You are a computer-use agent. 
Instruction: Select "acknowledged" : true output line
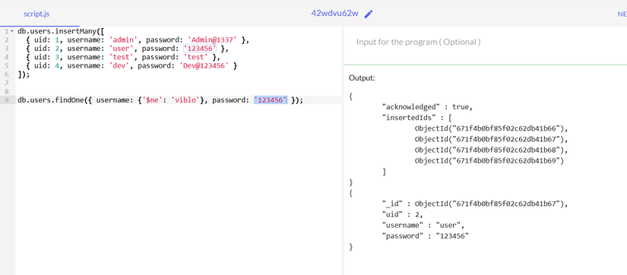click(x=428, y=107)
